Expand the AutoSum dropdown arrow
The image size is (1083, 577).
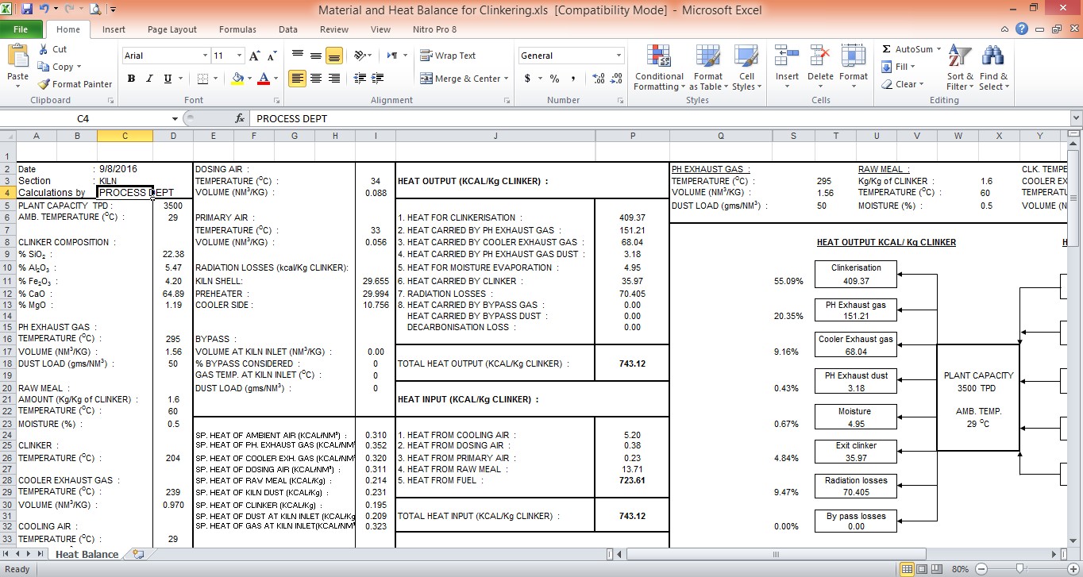(x=938, y=49)
